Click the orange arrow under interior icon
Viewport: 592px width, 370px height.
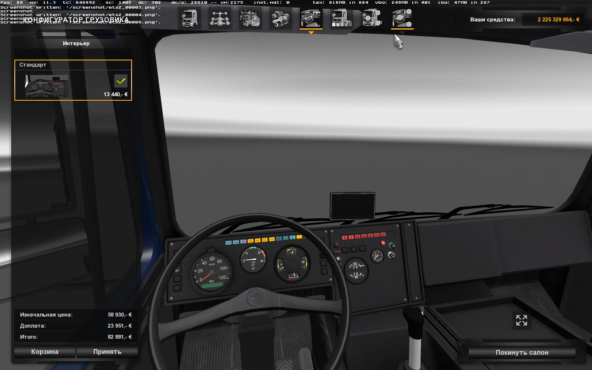point(311,32)
